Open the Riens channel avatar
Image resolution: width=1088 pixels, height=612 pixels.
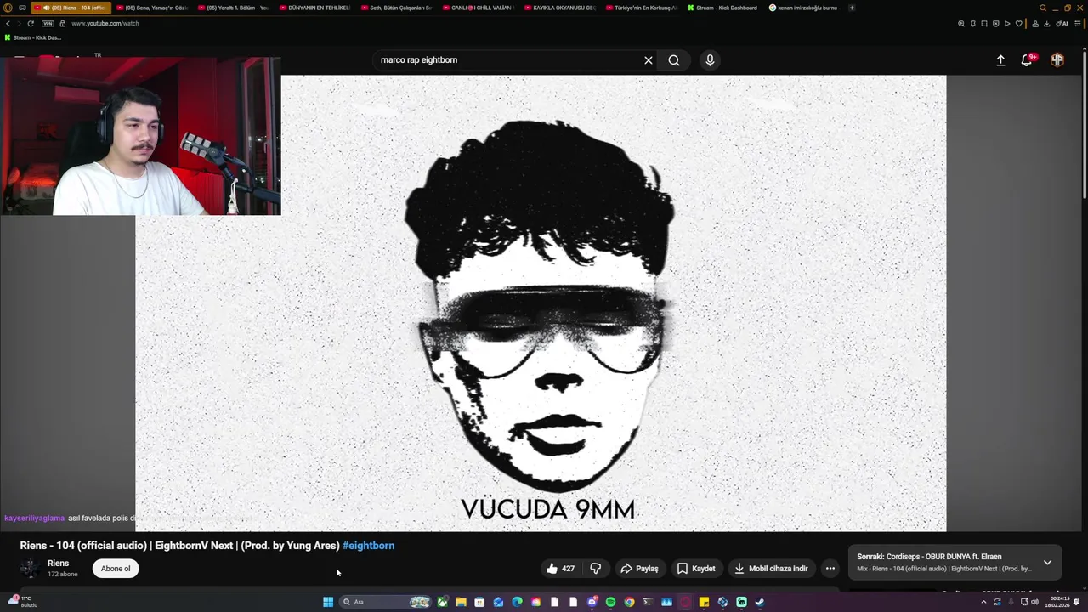coord(30,569)
